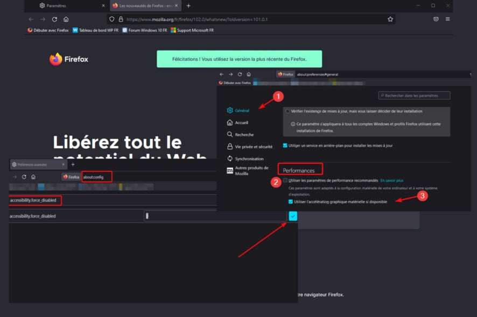
Task: Click home icon in about:config window
Action: [x=33, y=177]
